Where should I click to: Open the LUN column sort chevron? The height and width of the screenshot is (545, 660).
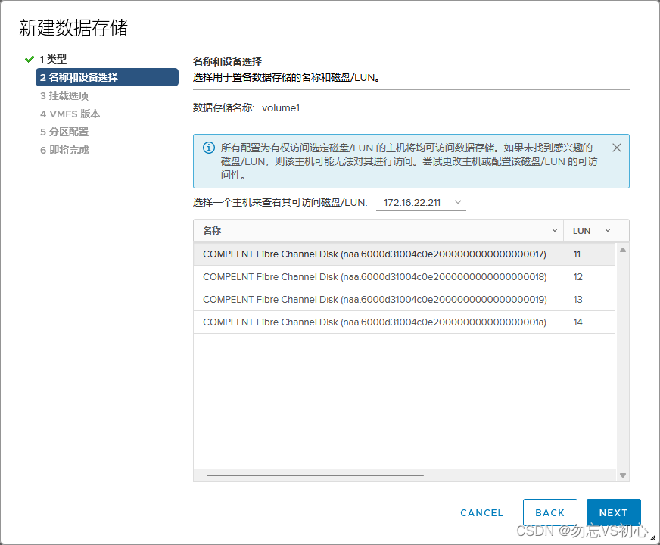(607, 231)
